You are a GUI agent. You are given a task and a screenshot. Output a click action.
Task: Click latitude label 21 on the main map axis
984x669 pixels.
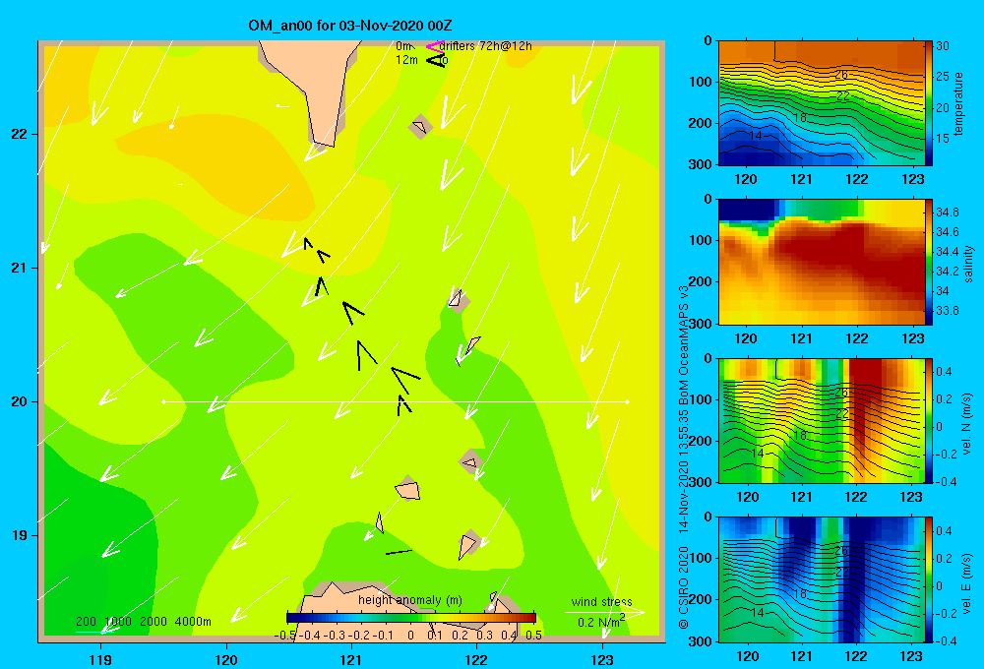click(20, 268)
